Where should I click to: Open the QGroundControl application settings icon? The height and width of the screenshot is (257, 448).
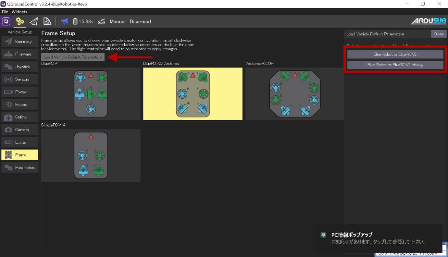coord(6,21)
